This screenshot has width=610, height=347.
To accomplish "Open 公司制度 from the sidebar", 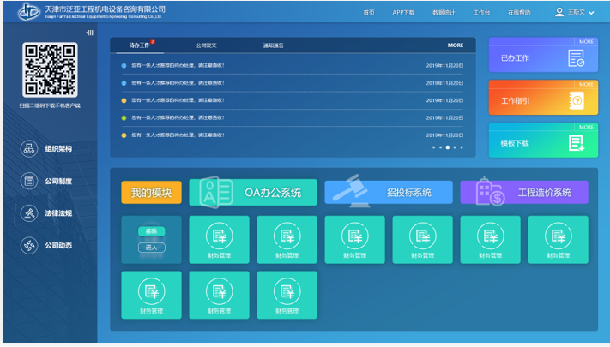I will coord(29,181).
